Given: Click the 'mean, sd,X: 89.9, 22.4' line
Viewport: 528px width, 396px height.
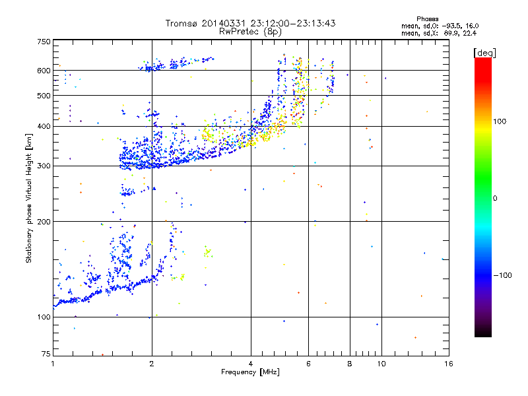Looking at the screenshot, I should 439,33.
